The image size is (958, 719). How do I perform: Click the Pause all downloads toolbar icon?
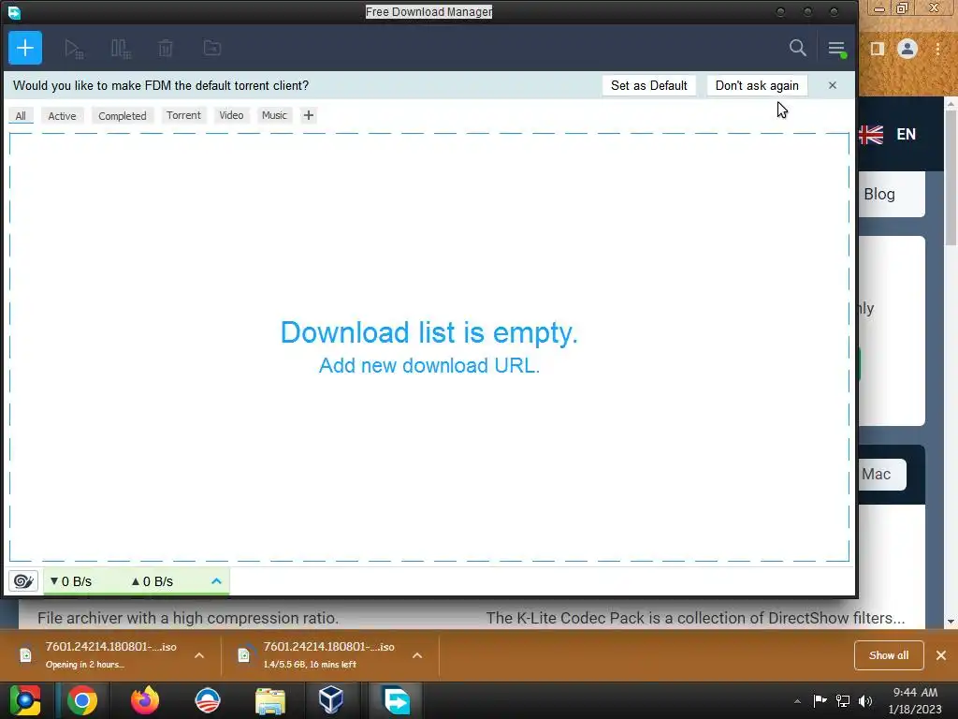[x=121, y=49]
